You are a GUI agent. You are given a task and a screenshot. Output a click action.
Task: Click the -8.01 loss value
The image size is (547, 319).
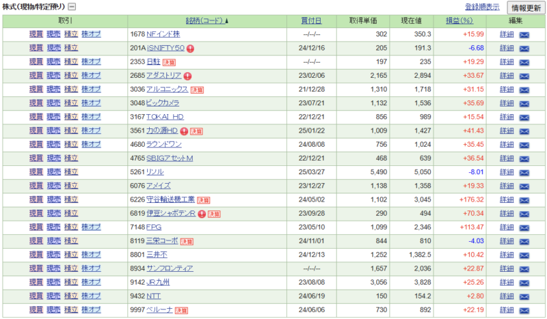click(476, 172)
